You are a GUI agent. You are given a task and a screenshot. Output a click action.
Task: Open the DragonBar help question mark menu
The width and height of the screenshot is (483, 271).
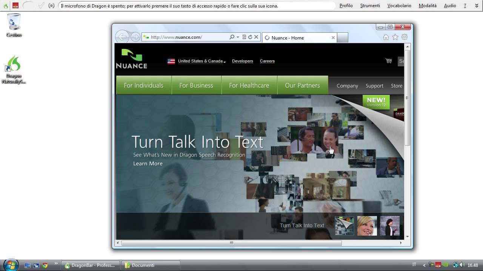(465, 6)
